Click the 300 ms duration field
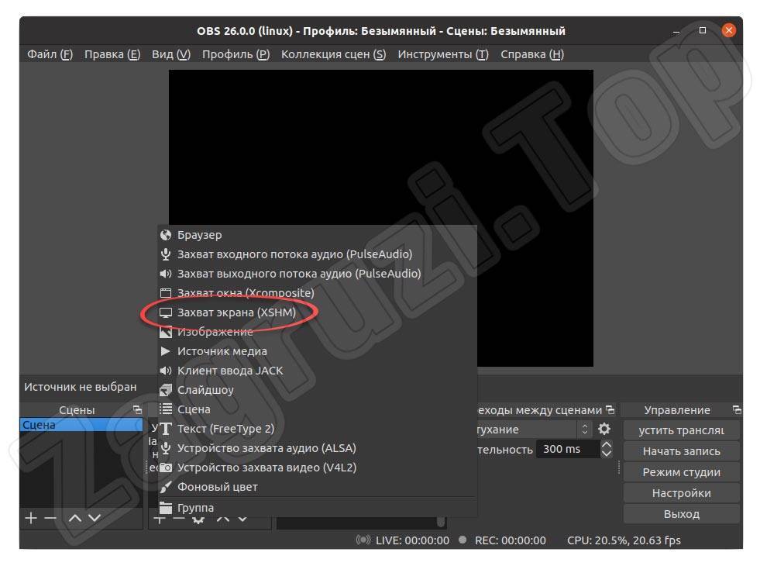The width and height of the screenshot is (760, 566). pyautogui.click(x=568, y=449)
